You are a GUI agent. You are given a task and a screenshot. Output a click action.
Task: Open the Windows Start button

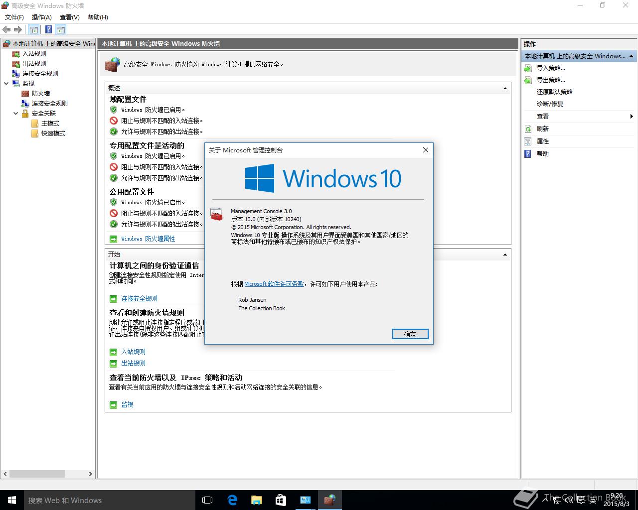(12, 500)
